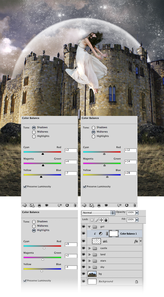
Task: Hide the girl group with eye icon
Action: tap(84, 226)
